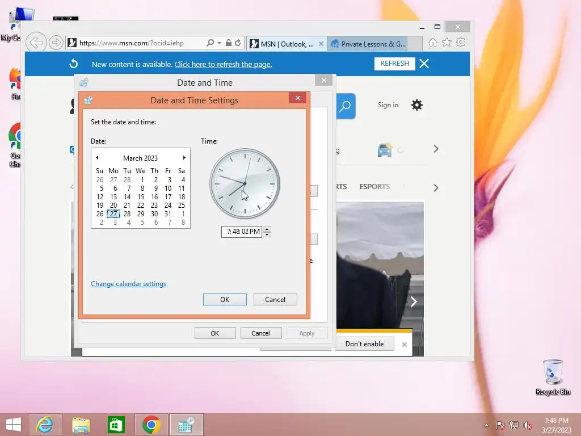Show hidden system tray icons

486,425
